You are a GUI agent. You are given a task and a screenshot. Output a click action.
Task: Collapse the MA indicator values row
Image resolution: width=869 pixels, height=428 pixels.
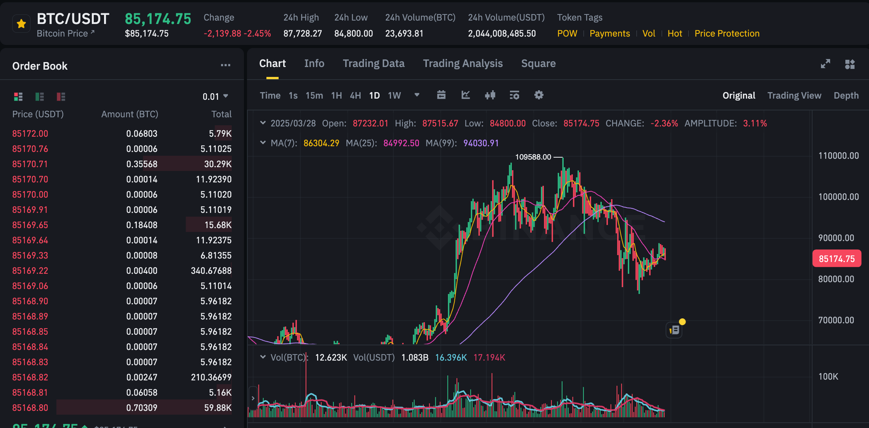[x=263, y=143]
